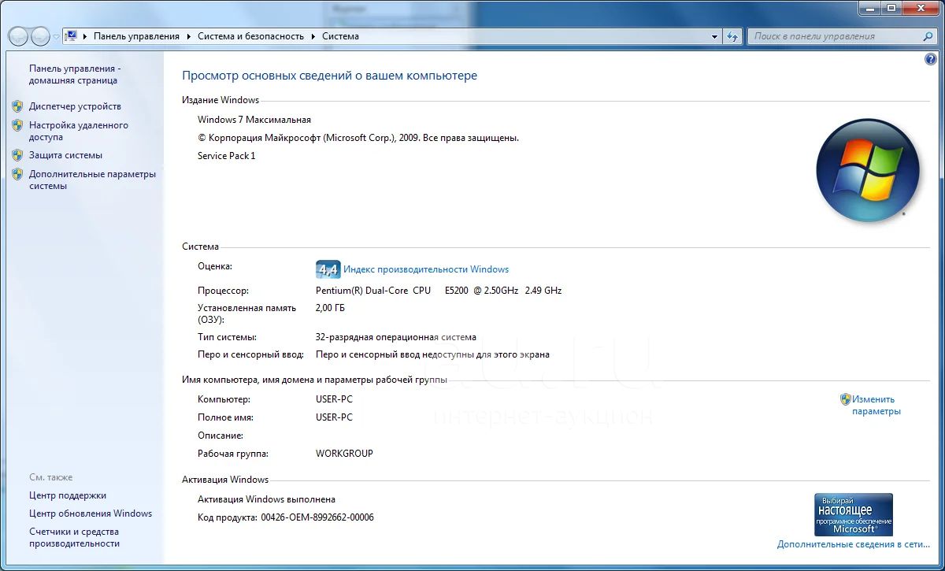Screen dimensions: 945x571
Task: Click shield icon beside 'Дополнительные параметры системы'
Action: (x=17, y=174)
